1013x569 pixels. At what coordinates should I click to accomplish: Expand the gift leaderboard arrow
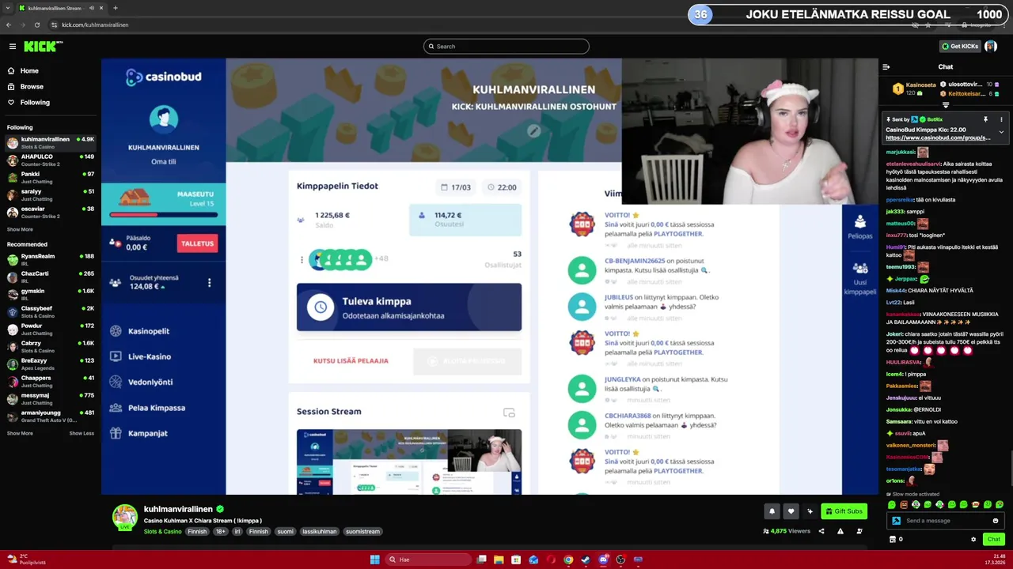point(945,105)
